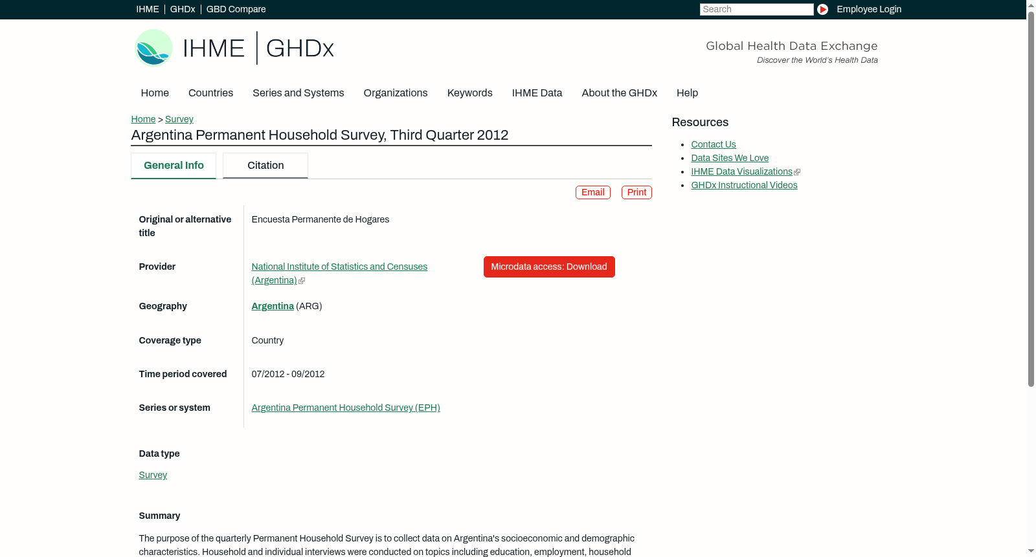Click the red search submit arrow button
The width and height of the screenshot is (1036, 557).
pyautogui.click(x=822, y=9)
